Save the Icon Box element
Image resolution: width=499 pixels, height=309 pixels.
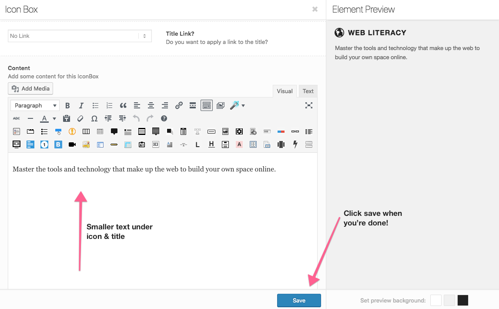pos(299,300)
